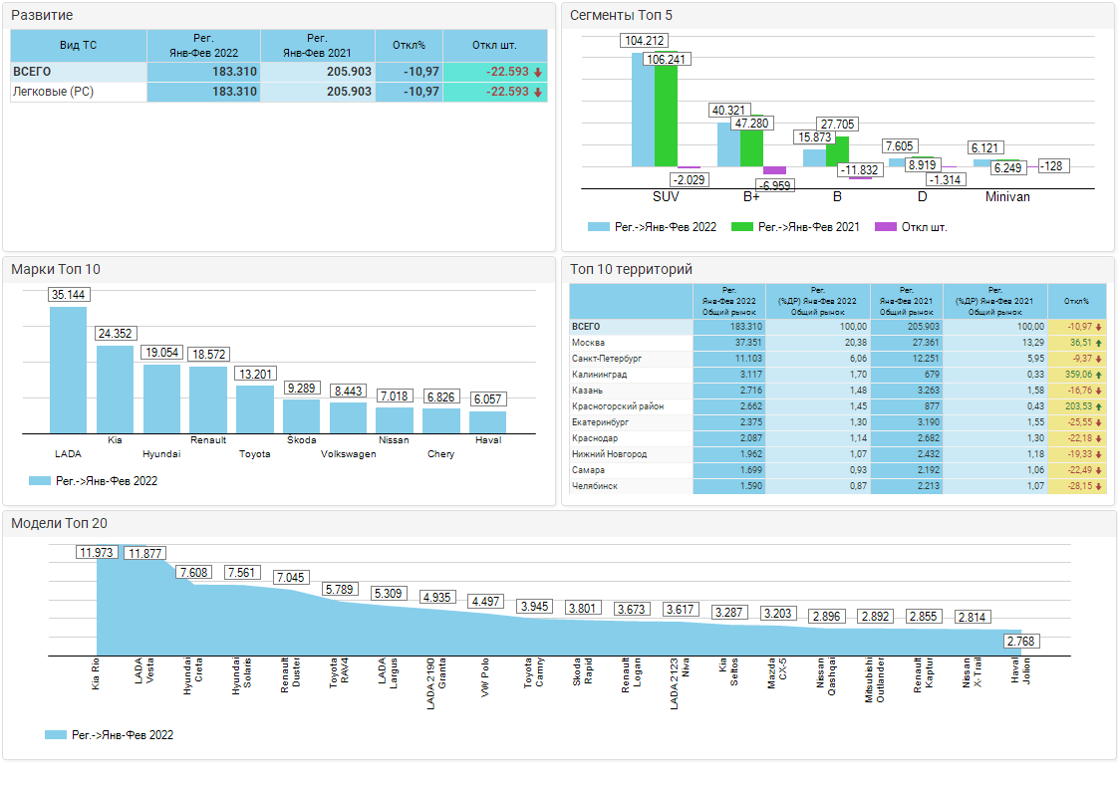Viewport: 1118px width, 790px height.
Task: Click the red down arrow in Развитие ВСЕГО row
Action: click(538, 72)
